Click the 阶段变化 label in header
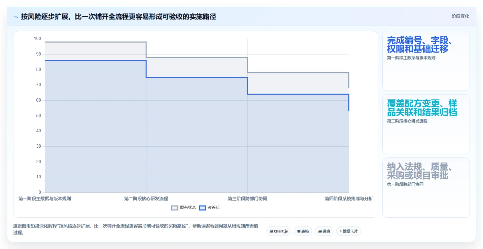483x249 pixels. tap(460, 16)
